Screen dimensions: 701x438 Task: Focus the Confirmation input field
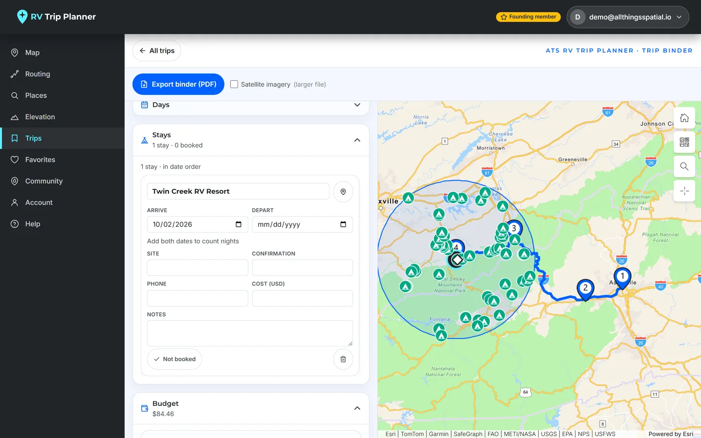pyautogui.click(x=302, y=268)
